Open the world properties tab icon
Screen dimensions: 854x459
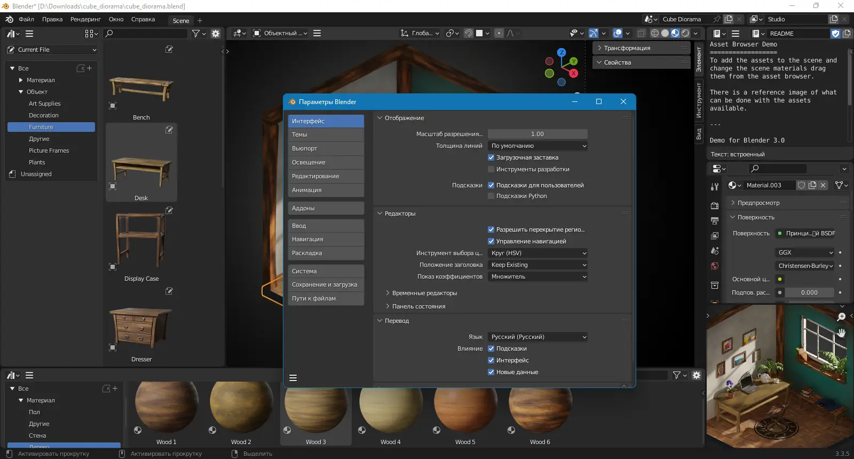[x=715, y=266]
